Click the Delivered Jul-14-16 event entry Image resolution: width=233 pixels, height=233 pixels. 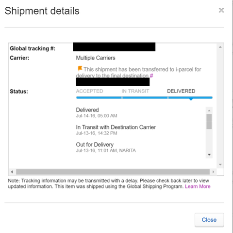tap(97, 112)
